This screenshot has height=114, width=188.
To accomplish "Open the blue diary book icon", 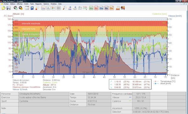I will click(32, 8).
